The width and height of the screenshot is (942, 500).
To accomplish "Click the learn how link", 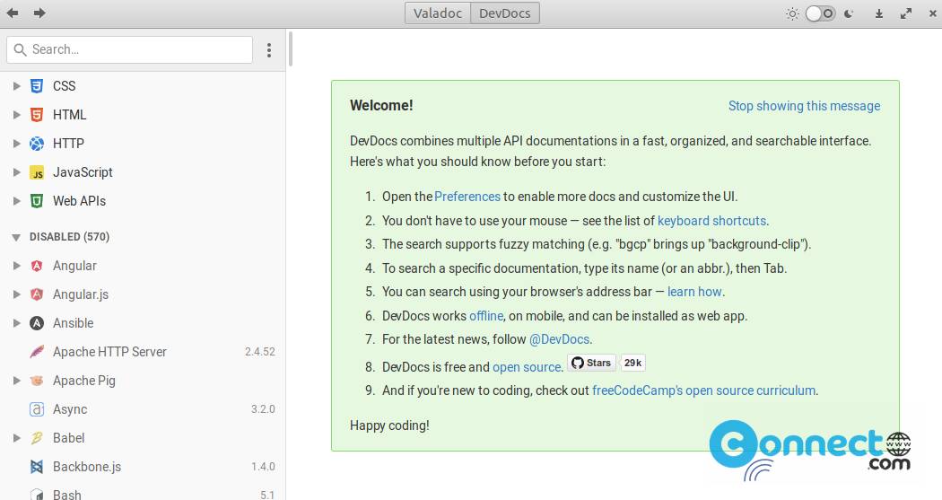I will pos(694,292).
